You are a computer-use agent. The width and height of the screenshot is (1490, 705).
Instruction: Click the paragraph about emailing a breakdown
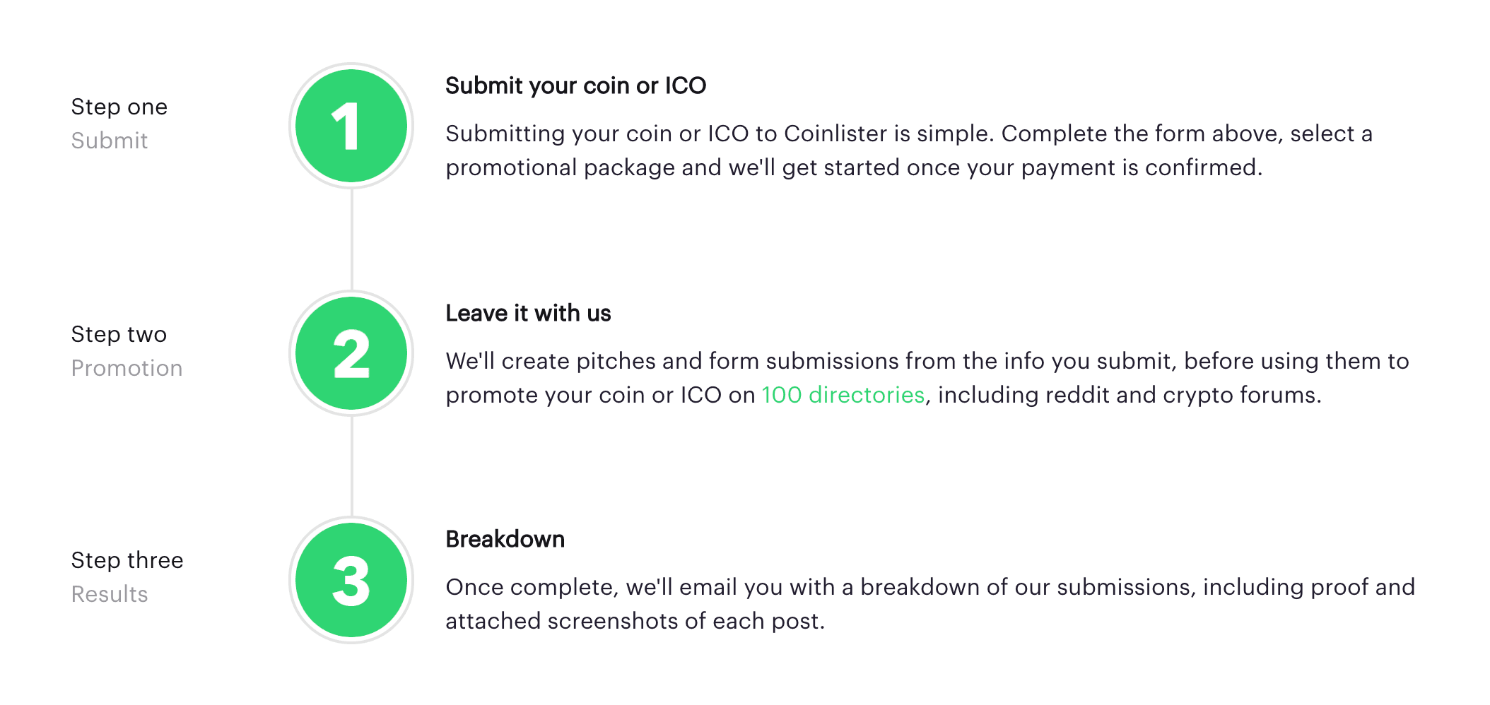(x=930, y=604)
